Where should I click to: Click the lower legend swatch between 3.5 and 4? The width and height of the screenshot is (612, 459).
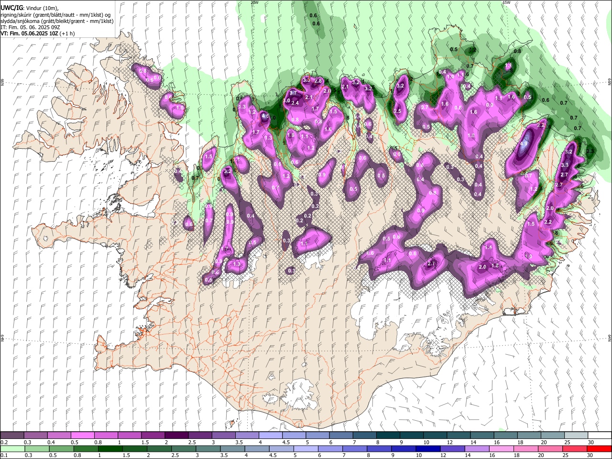(x=232, y=449)
